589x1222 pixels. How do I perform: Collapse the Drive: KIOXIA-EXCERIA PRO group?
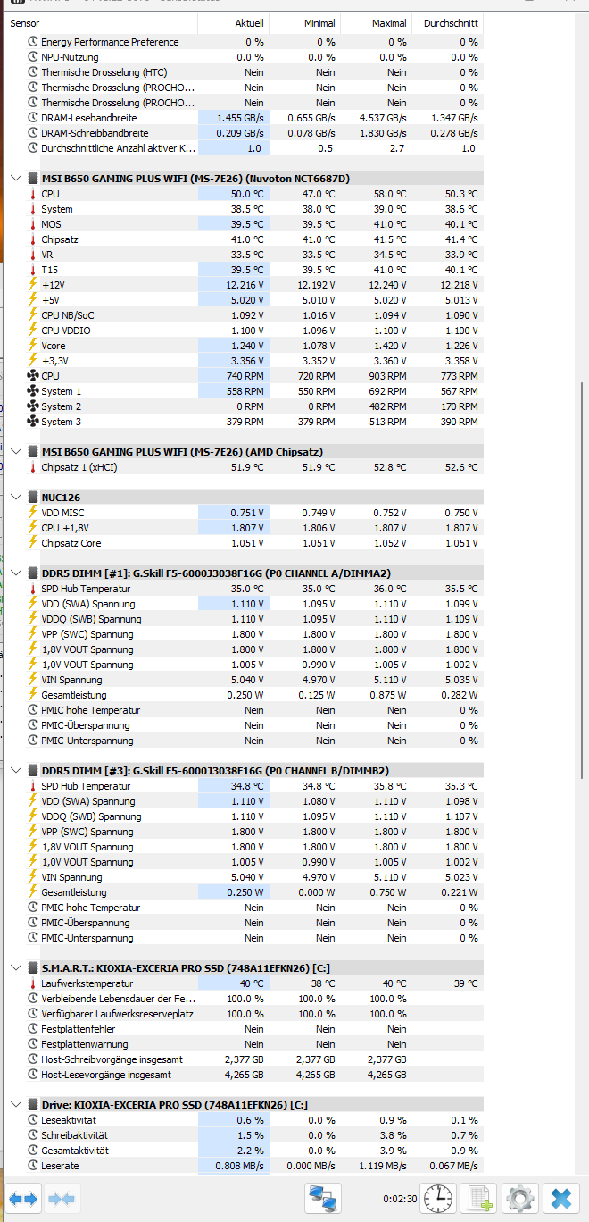pos(15,1105)
